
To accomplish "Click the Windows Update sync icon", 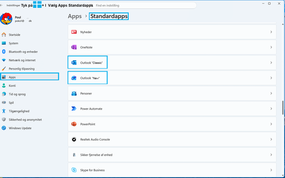I will (4, 128).
